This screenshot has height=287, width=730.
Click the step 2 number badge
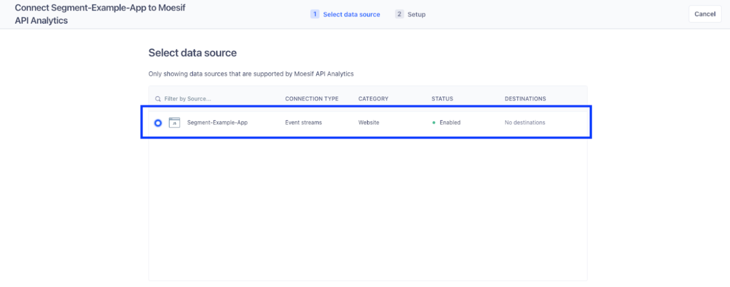(399, 14)
